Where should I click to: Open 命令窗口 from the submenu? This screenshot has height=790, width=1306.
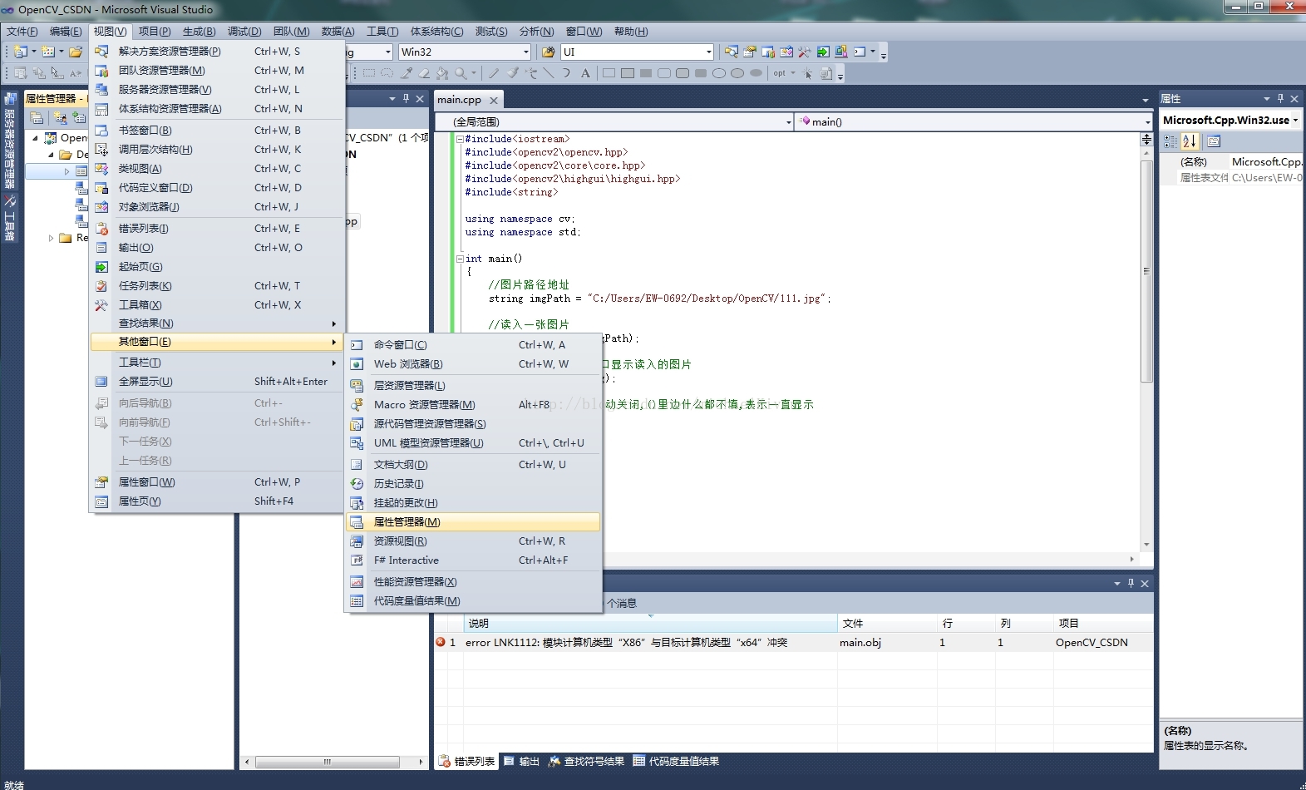(472, 344)
